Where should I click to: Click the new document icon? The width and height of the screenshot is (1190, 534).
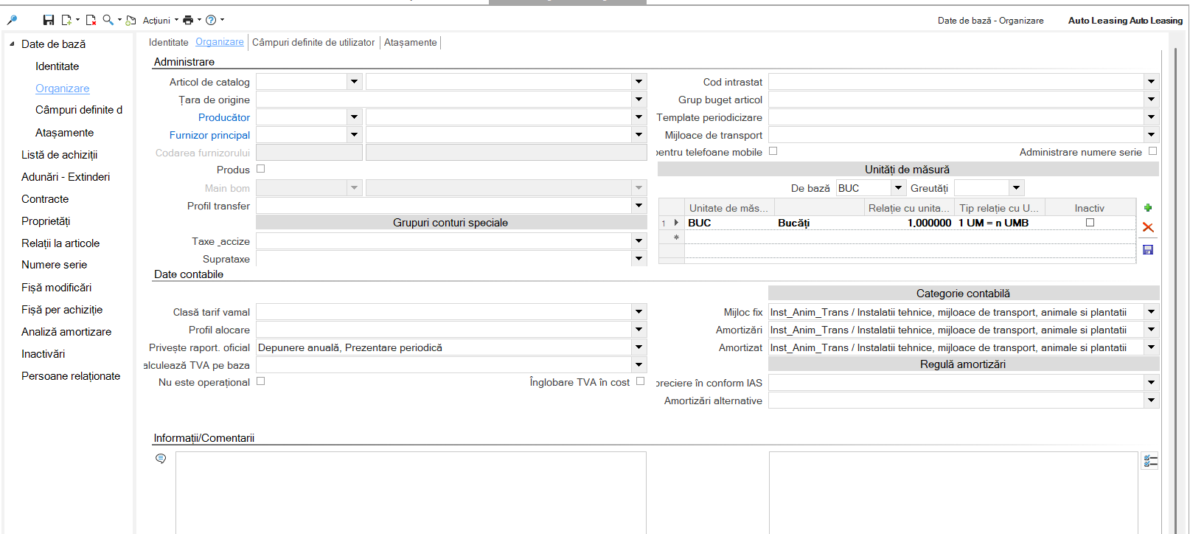[66, 20]
